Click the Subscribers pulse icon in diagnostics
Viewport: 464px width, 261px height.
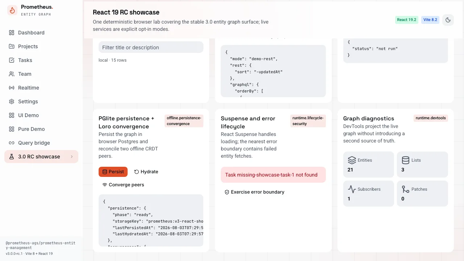pyautogui.click(x=352, y=189)
